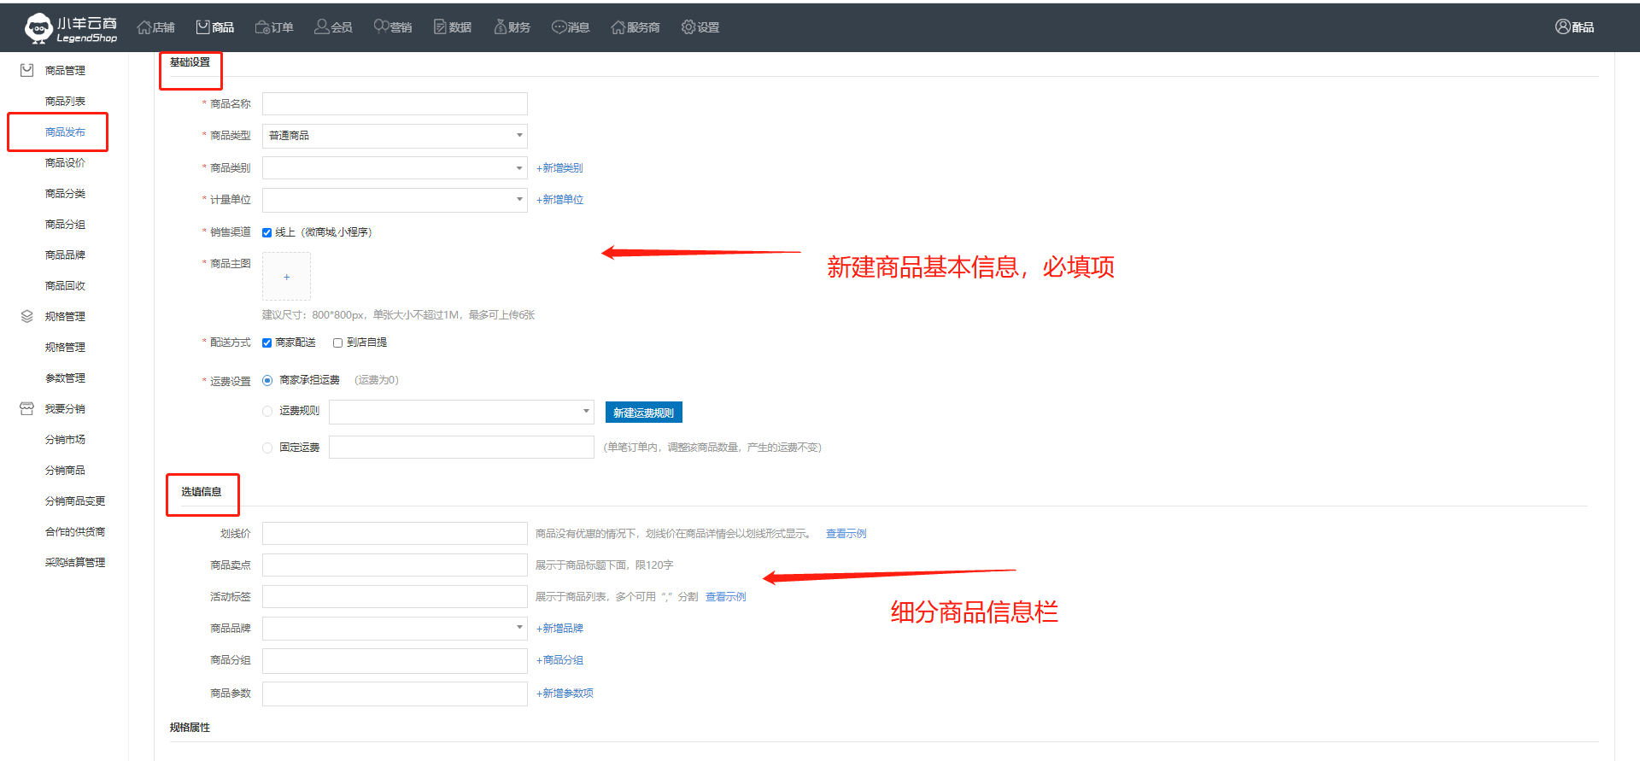This screenshot has height=761, width=1640.
Task: Select the 固定运费 radio button
Action: tap(267, 448)
